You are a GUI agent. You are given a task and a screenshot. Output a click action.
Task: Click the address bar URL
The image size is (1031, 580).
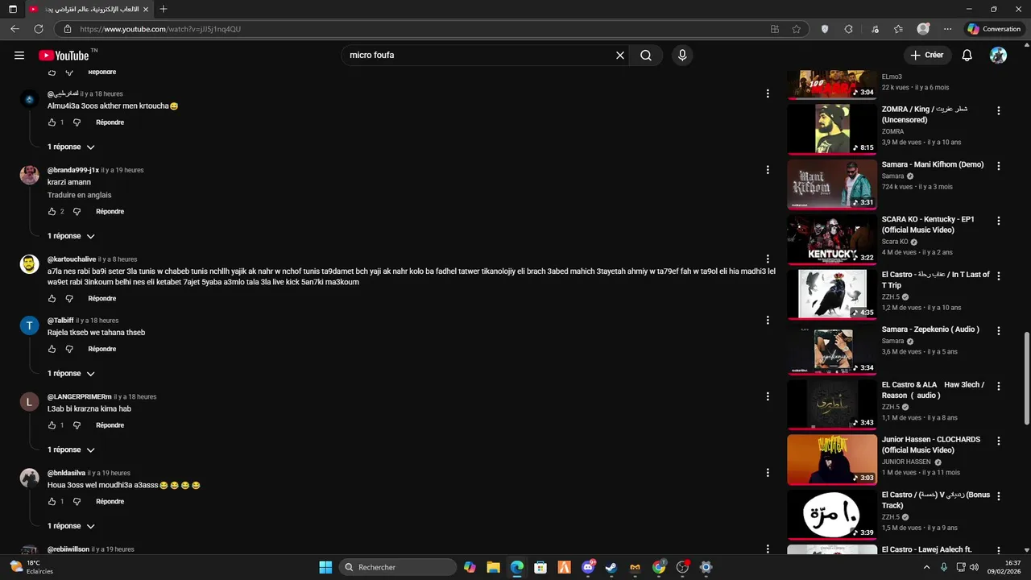(160, 29)
